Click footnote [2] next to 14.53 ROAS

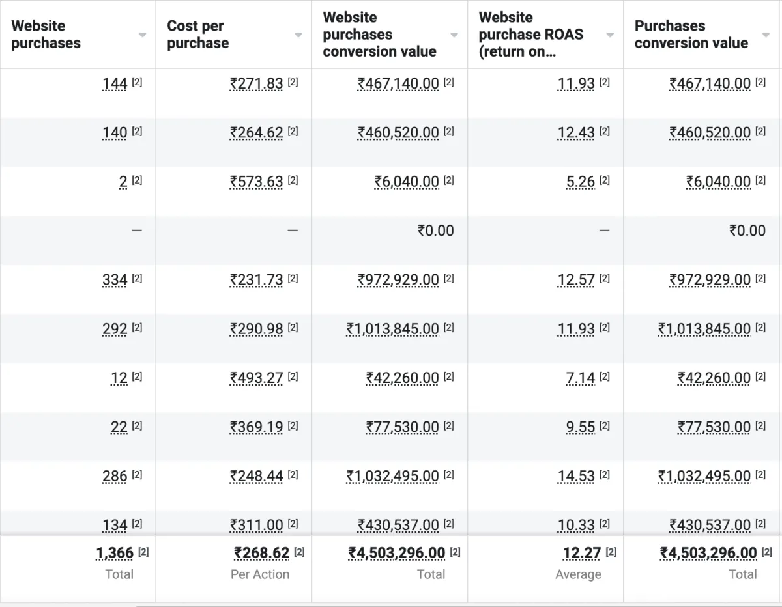605,475
